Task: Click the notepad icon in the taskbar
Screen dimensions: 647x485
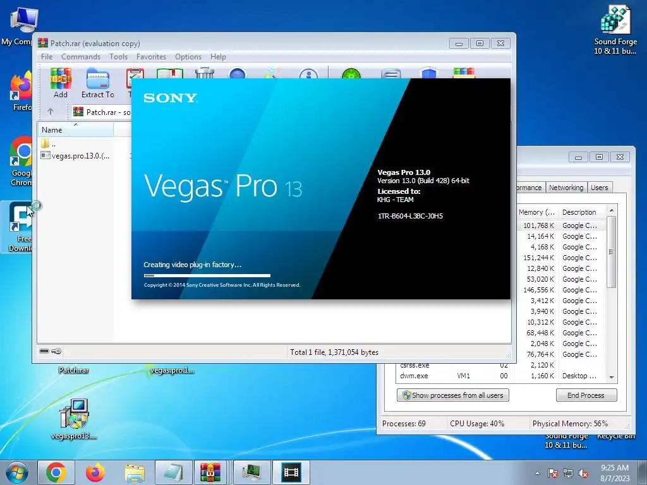Action: pos(174,472)
